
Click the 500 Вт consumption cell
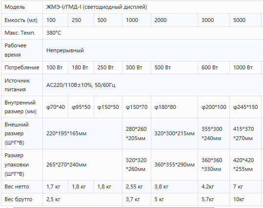[x=174, y=67]
